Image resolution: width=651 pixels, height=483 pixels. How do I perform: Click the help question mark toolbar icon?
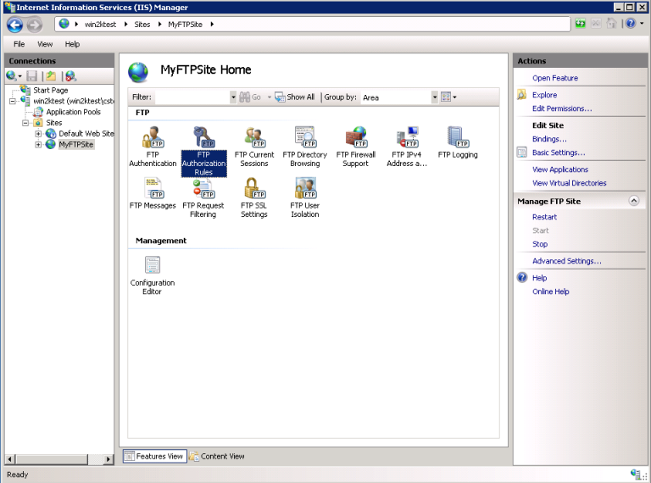point(631,24)
